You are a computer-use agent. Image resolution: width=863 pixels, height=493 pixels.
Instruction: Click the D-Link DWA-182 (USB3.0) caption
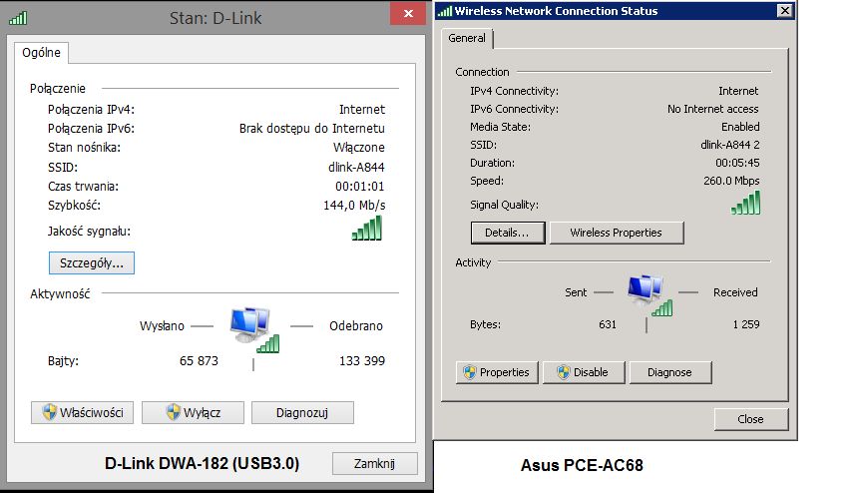click(x=202, y=463)
